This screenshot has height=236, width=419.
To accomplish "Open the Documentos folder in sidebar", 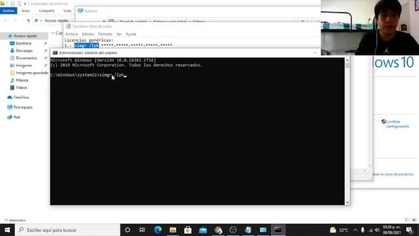I will point(26,58).
